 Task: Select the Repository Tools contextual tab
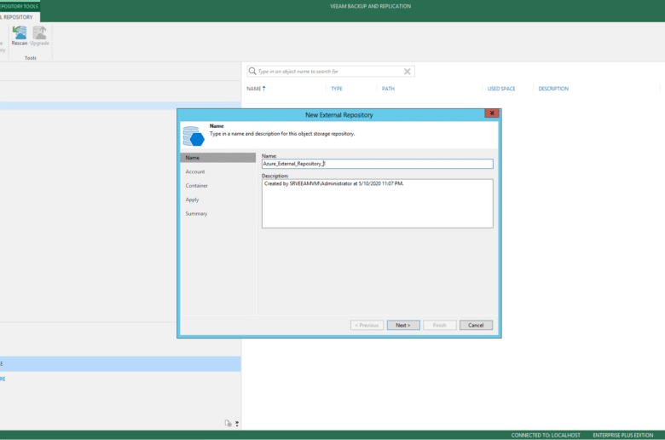[20, 6]
